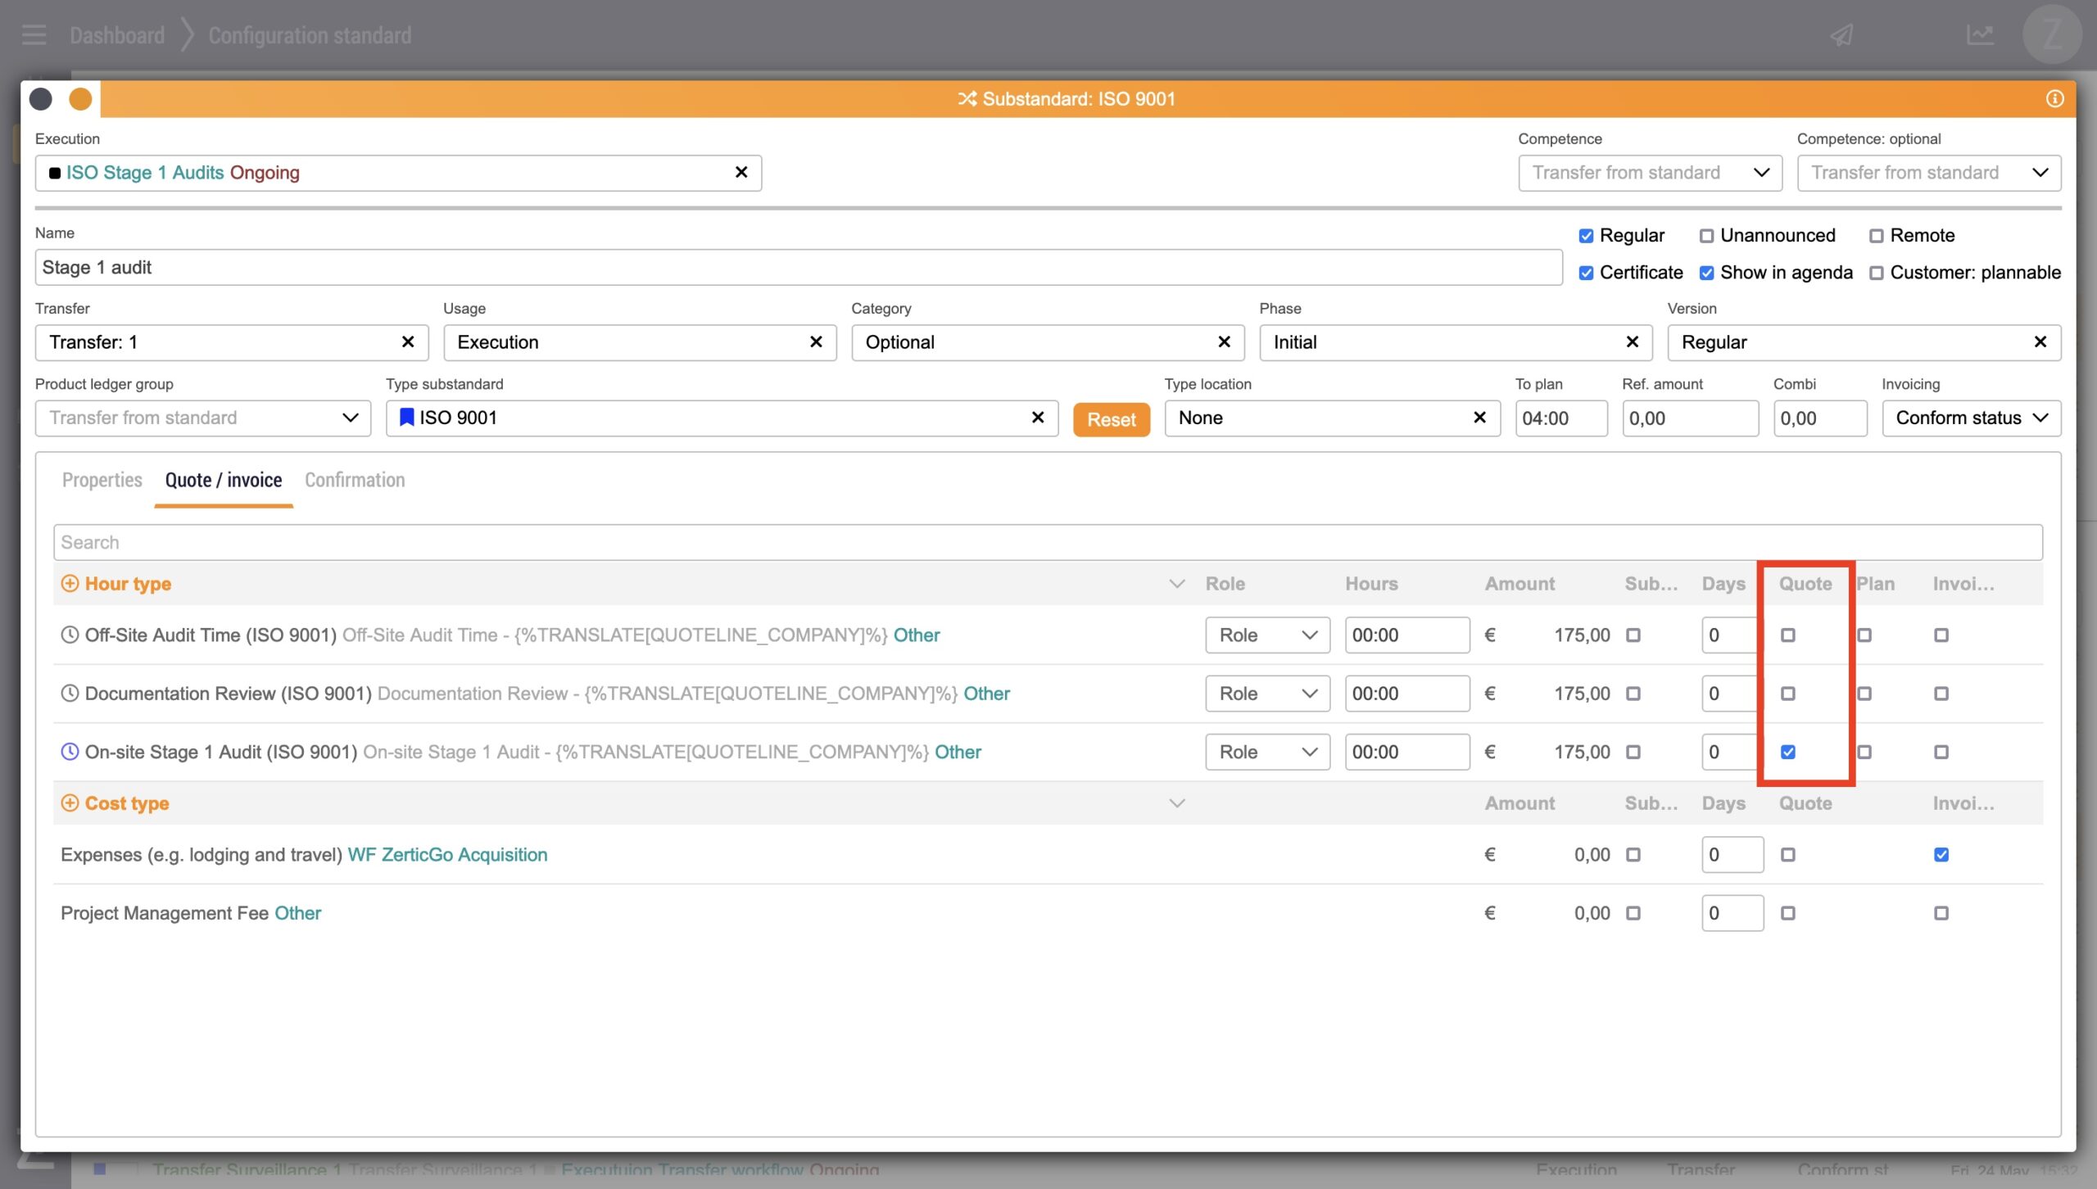This screenshot has width=2097, height=1189.
Task: Check Quote for the Documentation Review row
Action: (1788, 694)
